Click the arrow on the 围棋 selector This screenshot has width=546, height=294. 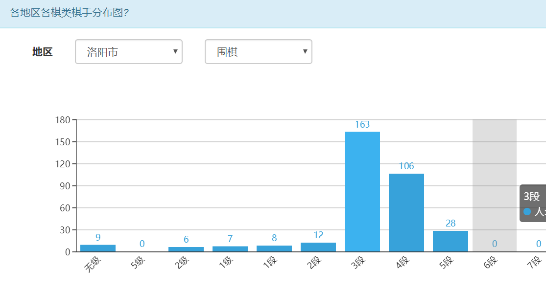tap(305, 52)
